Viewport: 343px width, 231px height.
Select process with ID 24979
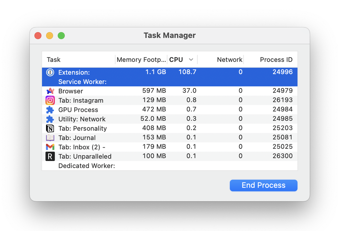tap(281, 91)
